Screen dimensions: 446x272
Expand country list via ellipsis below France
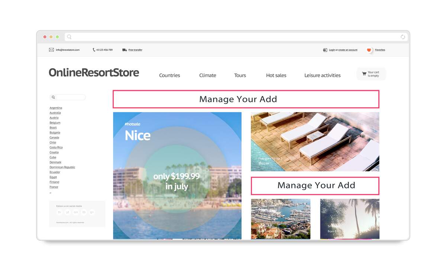[x=51, y=193]
